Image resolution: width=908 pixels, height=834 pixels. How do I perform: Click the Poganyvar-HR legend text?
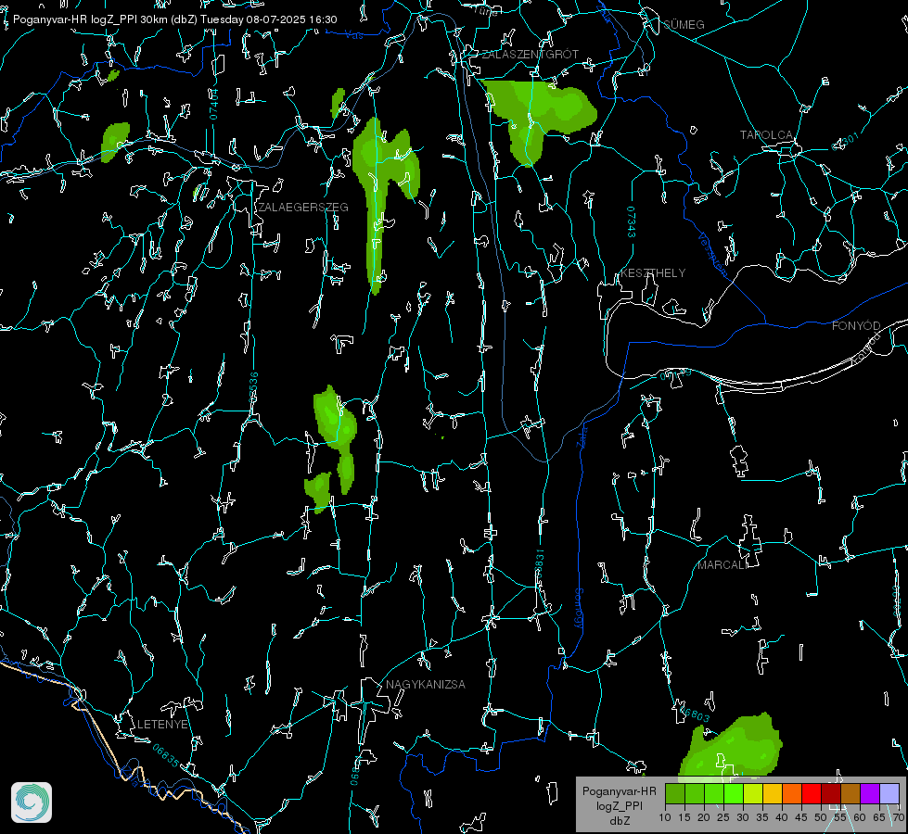pos(620,791)
